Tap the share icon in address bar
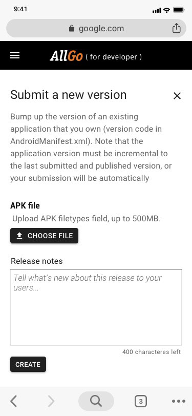This screenshot has width=192, height=416. click(x=176, y=28)
